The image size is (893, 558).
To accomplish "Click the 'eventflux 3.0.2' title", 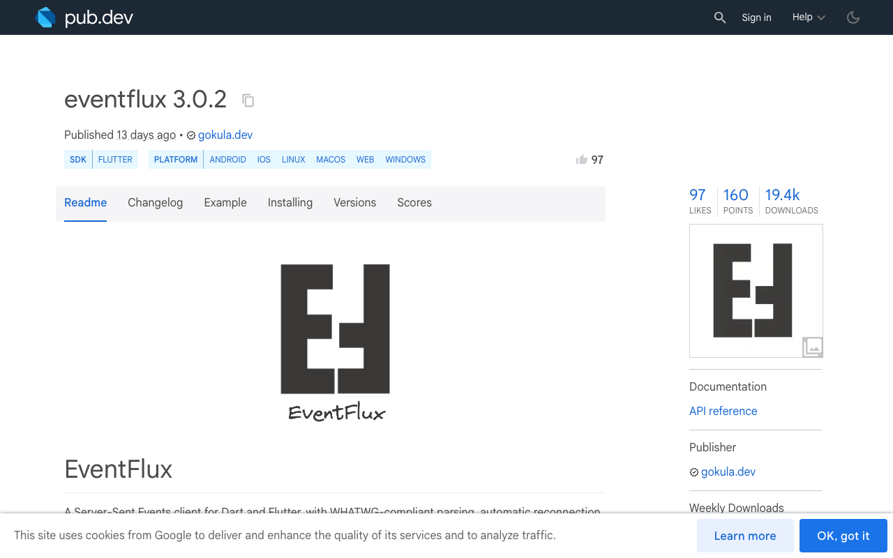I will (146, 100).
